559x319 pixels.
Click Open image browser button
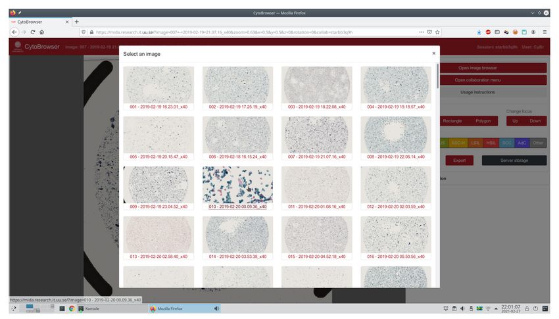pyautogui.click(x=493, y=68)
